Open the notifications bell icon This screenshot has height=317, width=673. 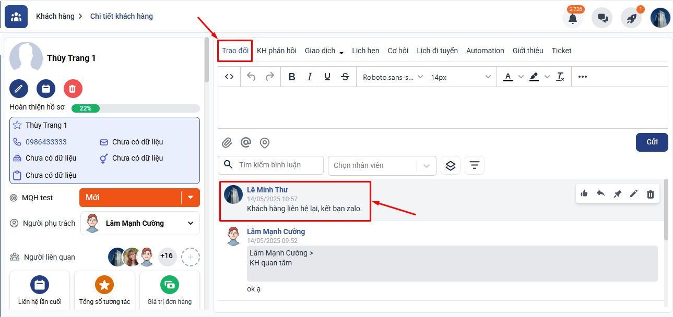point(573,18)
